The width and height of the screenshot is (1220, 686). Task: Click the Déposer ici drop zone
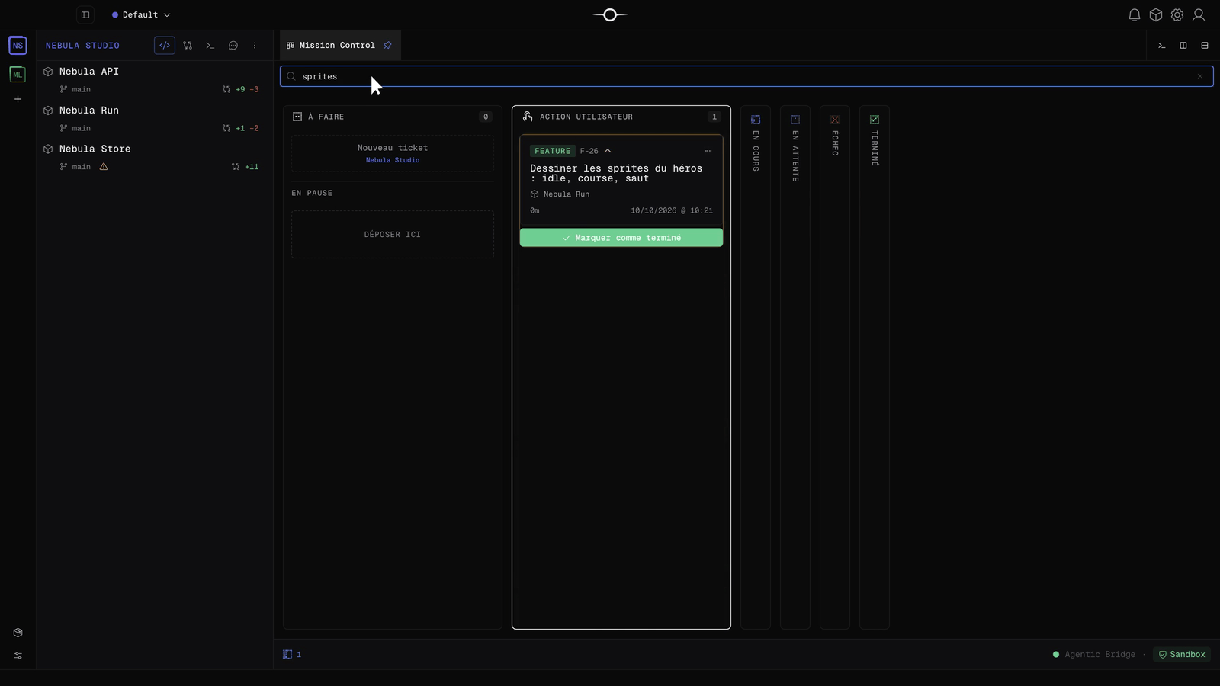(x=393, y=235)
